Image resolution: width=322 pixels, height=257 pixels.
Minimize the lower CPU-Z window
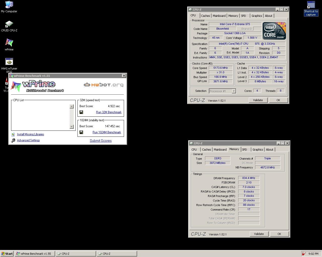click(x=278, y=143)
